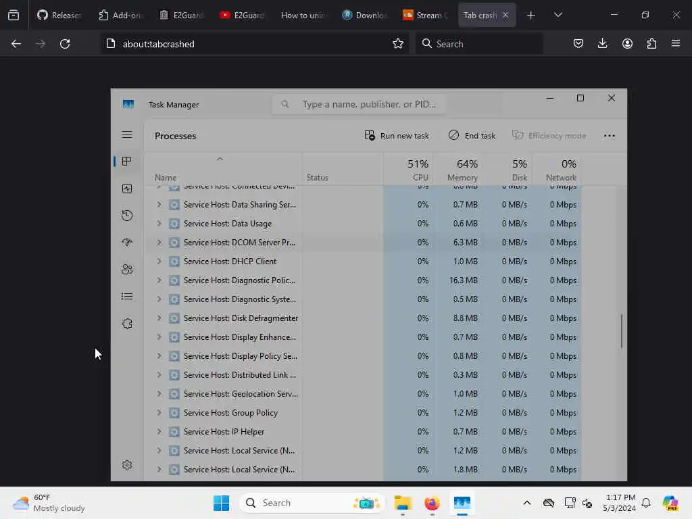
Task: Switch to How to uninstall tab
Action: [303, 16]
